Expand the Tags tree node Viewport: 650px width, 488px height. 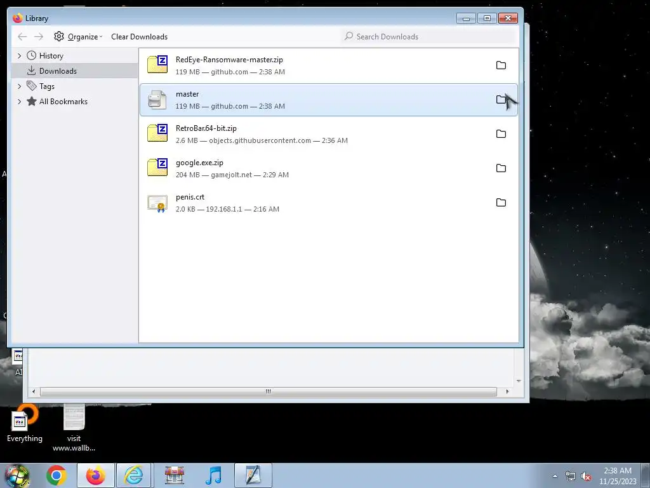(x=19, y=86)
